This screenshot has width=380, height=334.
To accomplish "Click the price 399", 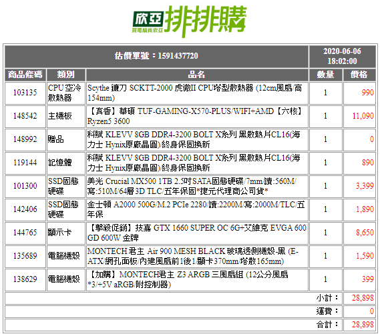I will [x=367, y=279].
